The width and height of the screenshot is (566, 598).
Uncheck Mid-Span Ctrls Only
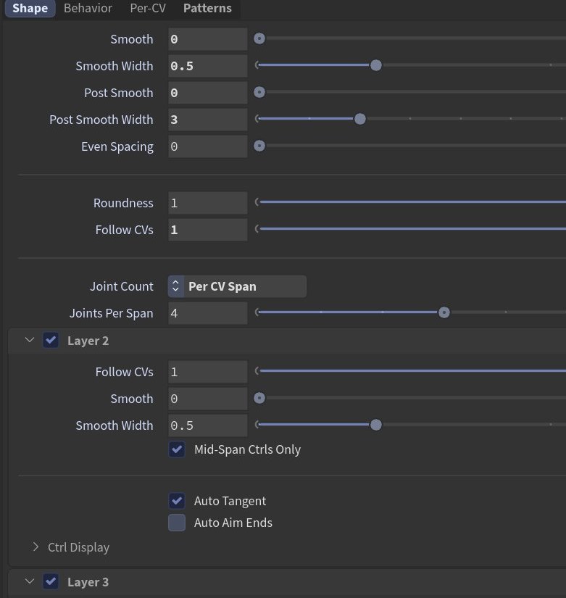(x=177, y=449)
